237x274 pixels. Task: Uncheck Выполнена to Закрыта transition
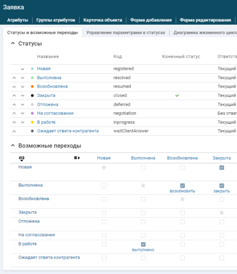tap(222, 185)
